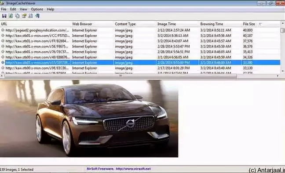The image size is (285, 173).
Task: Click the row icon beside the /i/49/E88676 URL
Action: click(x=3, y=57)
